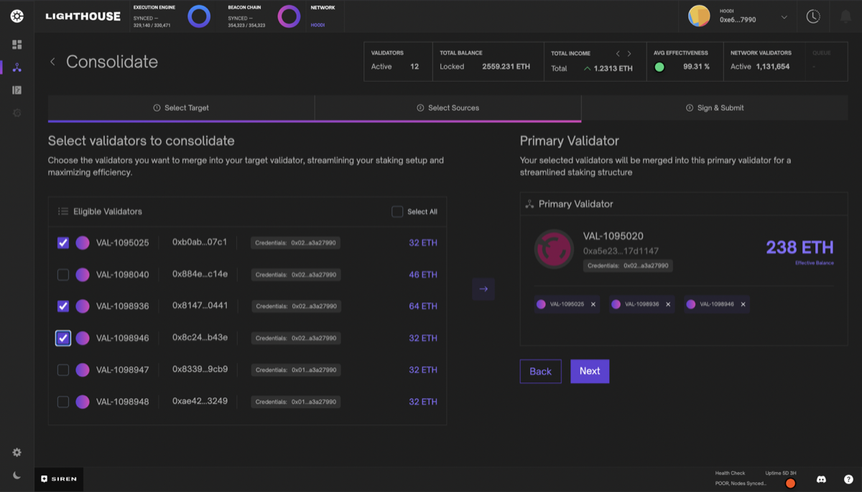The height and width of the screenshot is (492, 862).
Task: Check the Select All checkbox
Action: pos(397,212)
